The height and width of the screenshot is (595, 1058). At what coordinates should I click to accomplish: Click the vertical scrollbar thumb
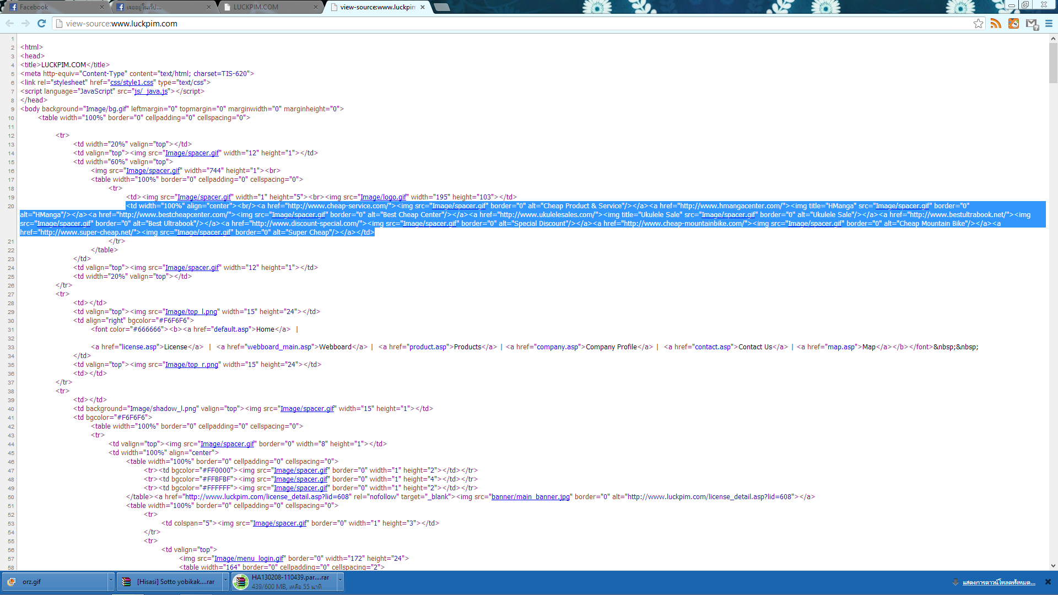click(1053, 63)
